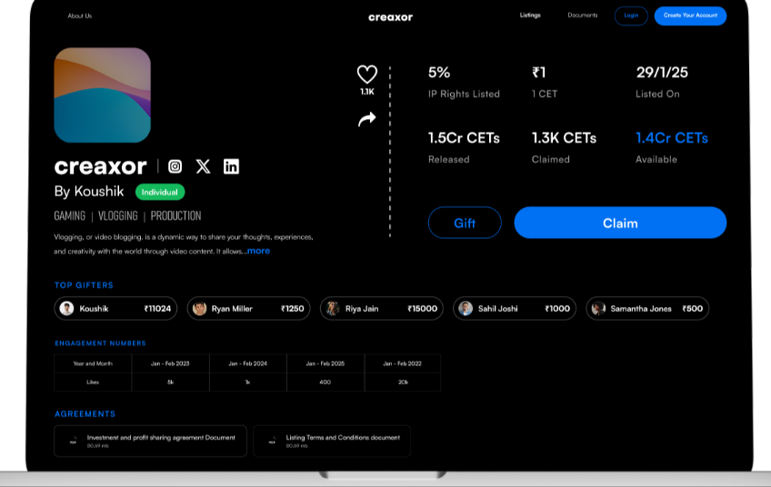Click the share arrow icon
The image size is (771, 487).
coord(366,119)
